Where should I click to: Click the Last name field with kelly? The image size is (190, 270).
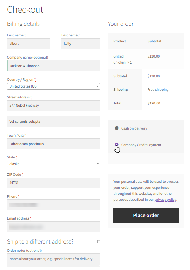coord(81,44)
